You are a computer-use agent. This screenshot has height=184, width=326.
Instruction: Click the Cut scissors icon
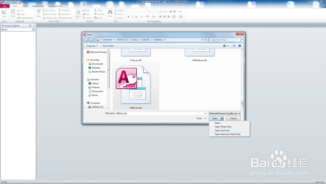[x=18, y=10]
